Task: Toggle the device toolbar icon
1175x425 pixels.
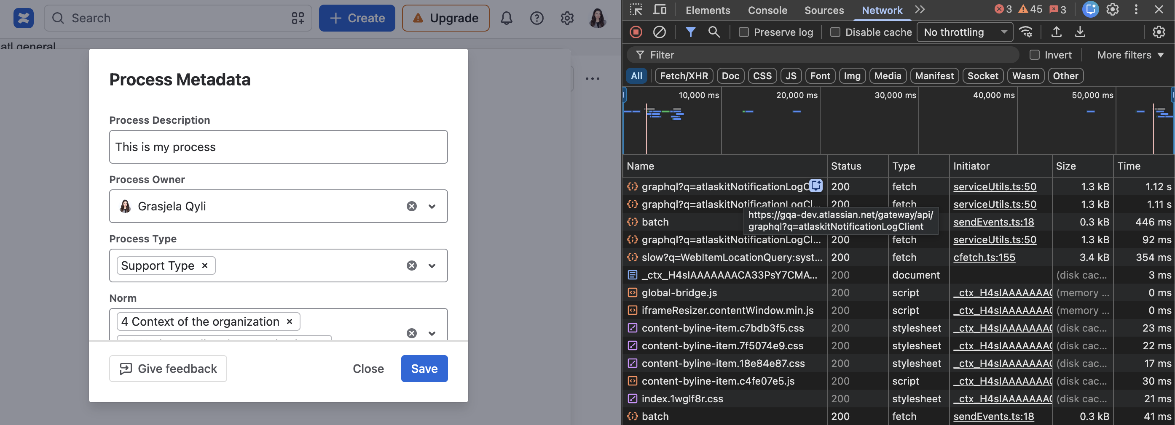Action: tap(660, 10)
